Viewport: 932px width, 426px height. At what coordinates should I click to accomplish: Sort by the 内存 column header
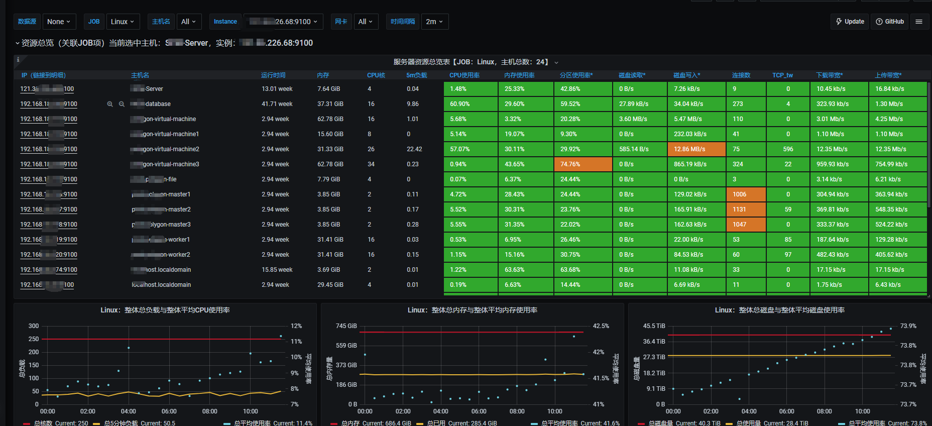tap(323, 75)
